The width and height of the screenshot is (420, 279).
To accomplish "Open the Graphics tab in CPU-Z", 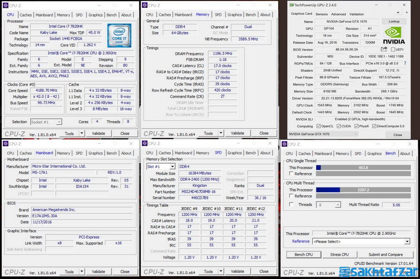I will (95, 15).
